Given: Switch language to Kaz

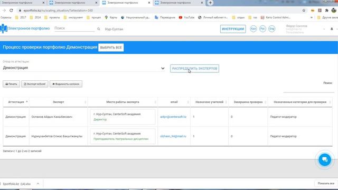Looking at the screenshot, I should point(253,28).
